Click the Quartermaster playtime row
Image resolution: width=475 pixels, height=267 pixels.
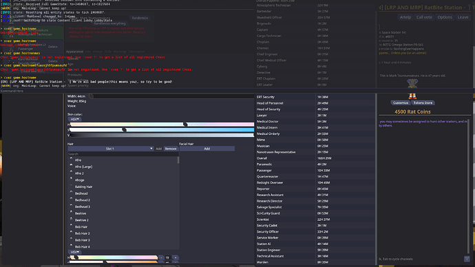[315, 176]
